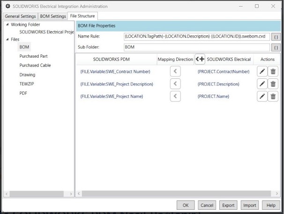Delete the Project Name mapping
The width and height of the screenshot is (284, 214).
tap(273, 96)
